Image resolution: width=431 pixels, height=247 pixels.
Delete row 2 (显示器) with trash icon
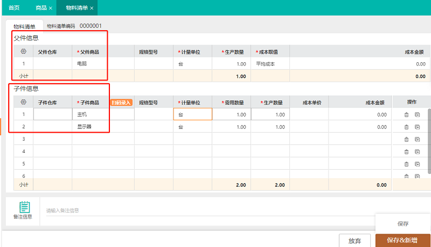coord(407,127)
